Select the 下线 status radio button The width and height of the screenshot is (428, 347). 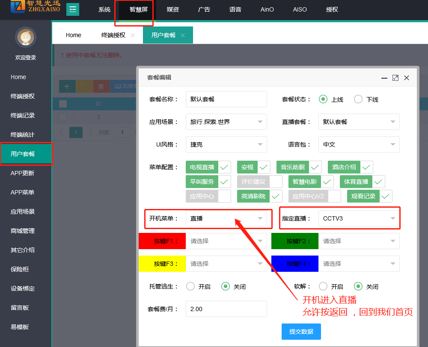(358, 99)
